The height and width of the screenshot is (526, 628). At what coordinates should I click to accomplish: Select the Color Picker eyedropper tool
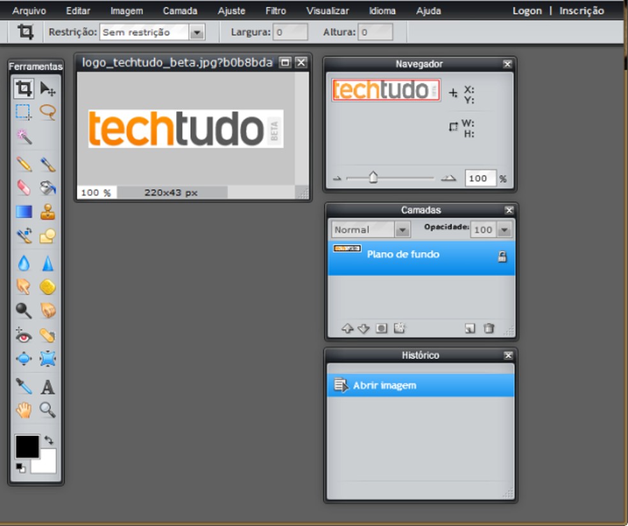[x=24, y=387]
